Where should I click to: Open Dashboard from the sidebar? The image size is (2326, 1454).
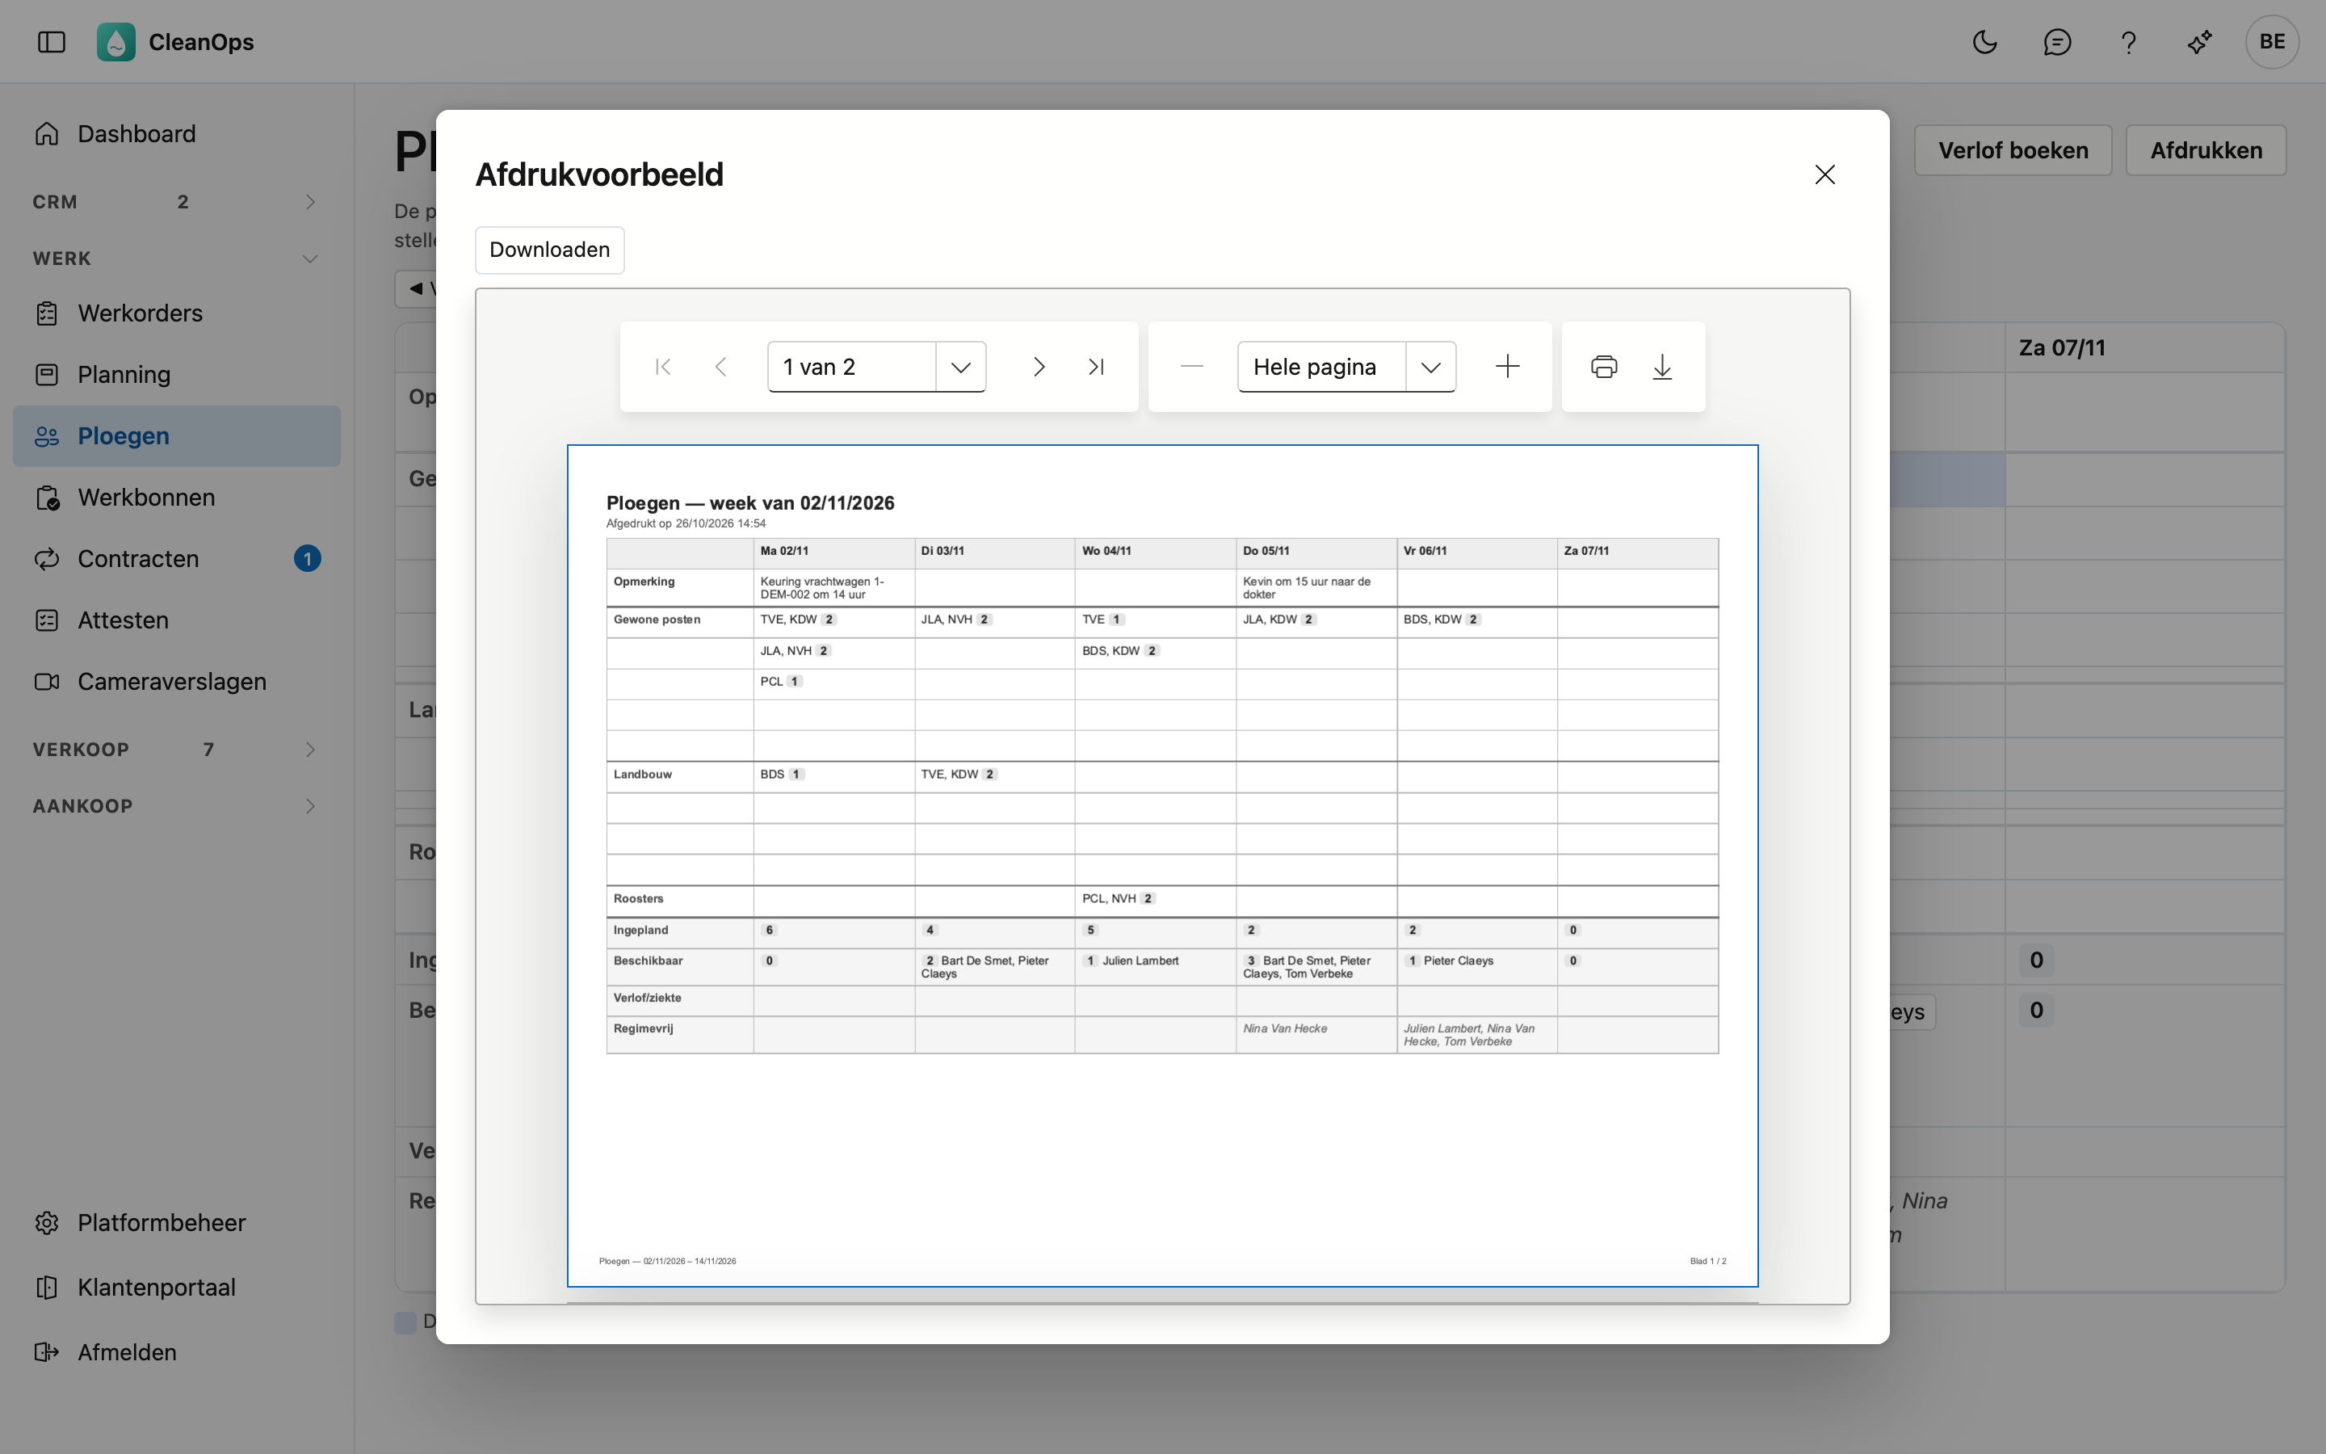pos(177,133)
